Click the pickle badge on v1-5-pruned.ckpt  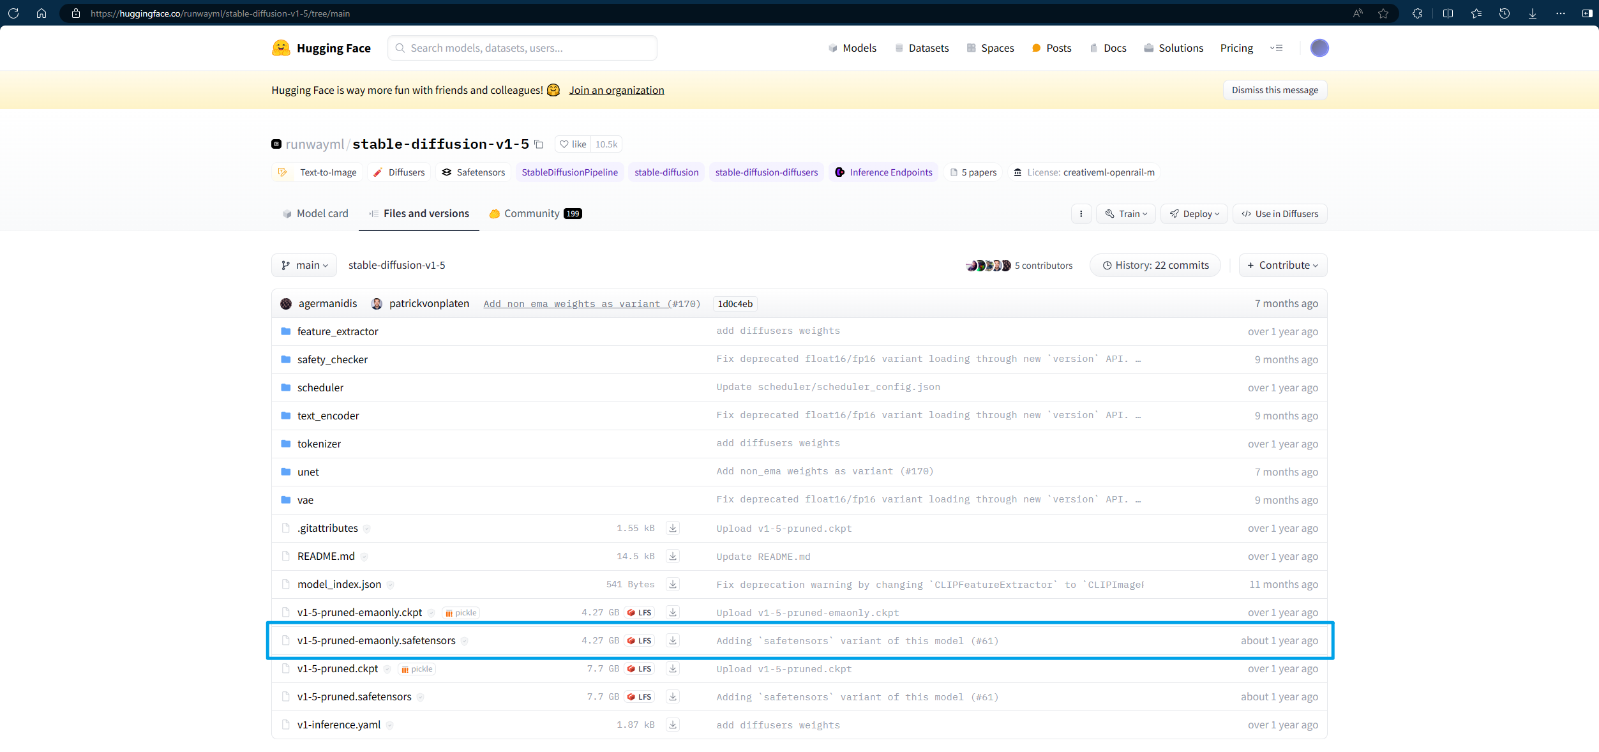(416, 669)
